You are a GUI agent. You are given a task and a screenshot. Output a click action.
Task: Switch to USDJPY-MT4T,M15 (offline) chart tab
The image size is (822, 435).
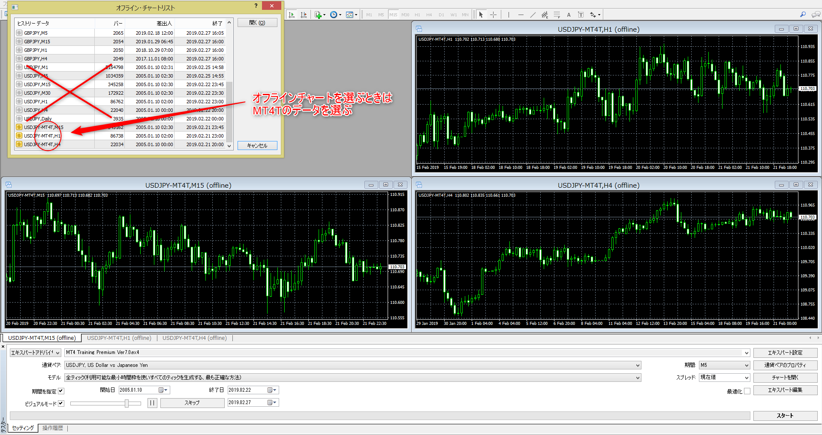click(42, 338)
